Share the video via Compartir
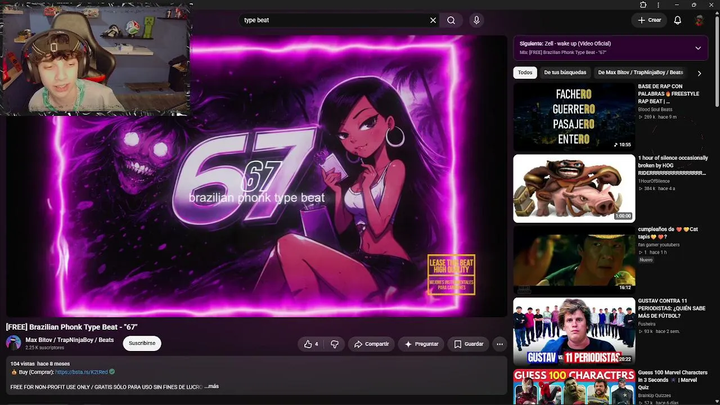 pos(372,344)
